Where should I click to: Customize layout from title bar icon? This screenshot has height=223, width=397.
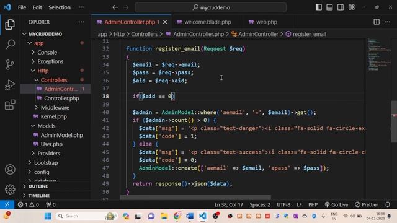(x=352, y=7)
